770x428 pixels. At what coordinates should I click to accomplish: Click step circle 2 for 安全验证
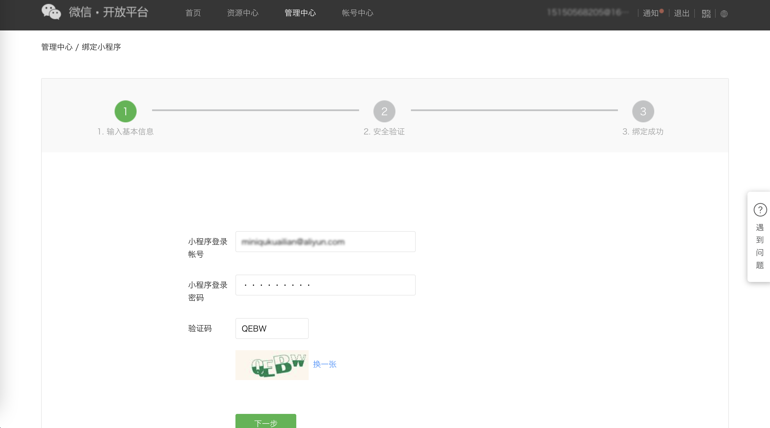click(384, 111)
